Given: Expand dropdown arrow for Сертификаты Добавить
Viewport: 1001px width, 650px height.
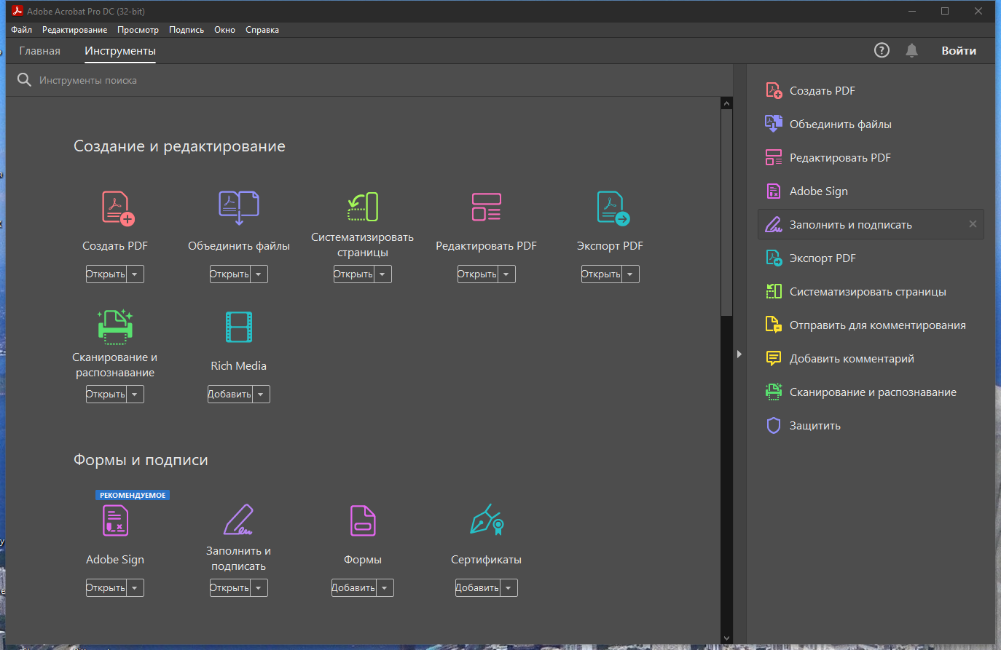Looking at the screenshot, I should 509,588.
